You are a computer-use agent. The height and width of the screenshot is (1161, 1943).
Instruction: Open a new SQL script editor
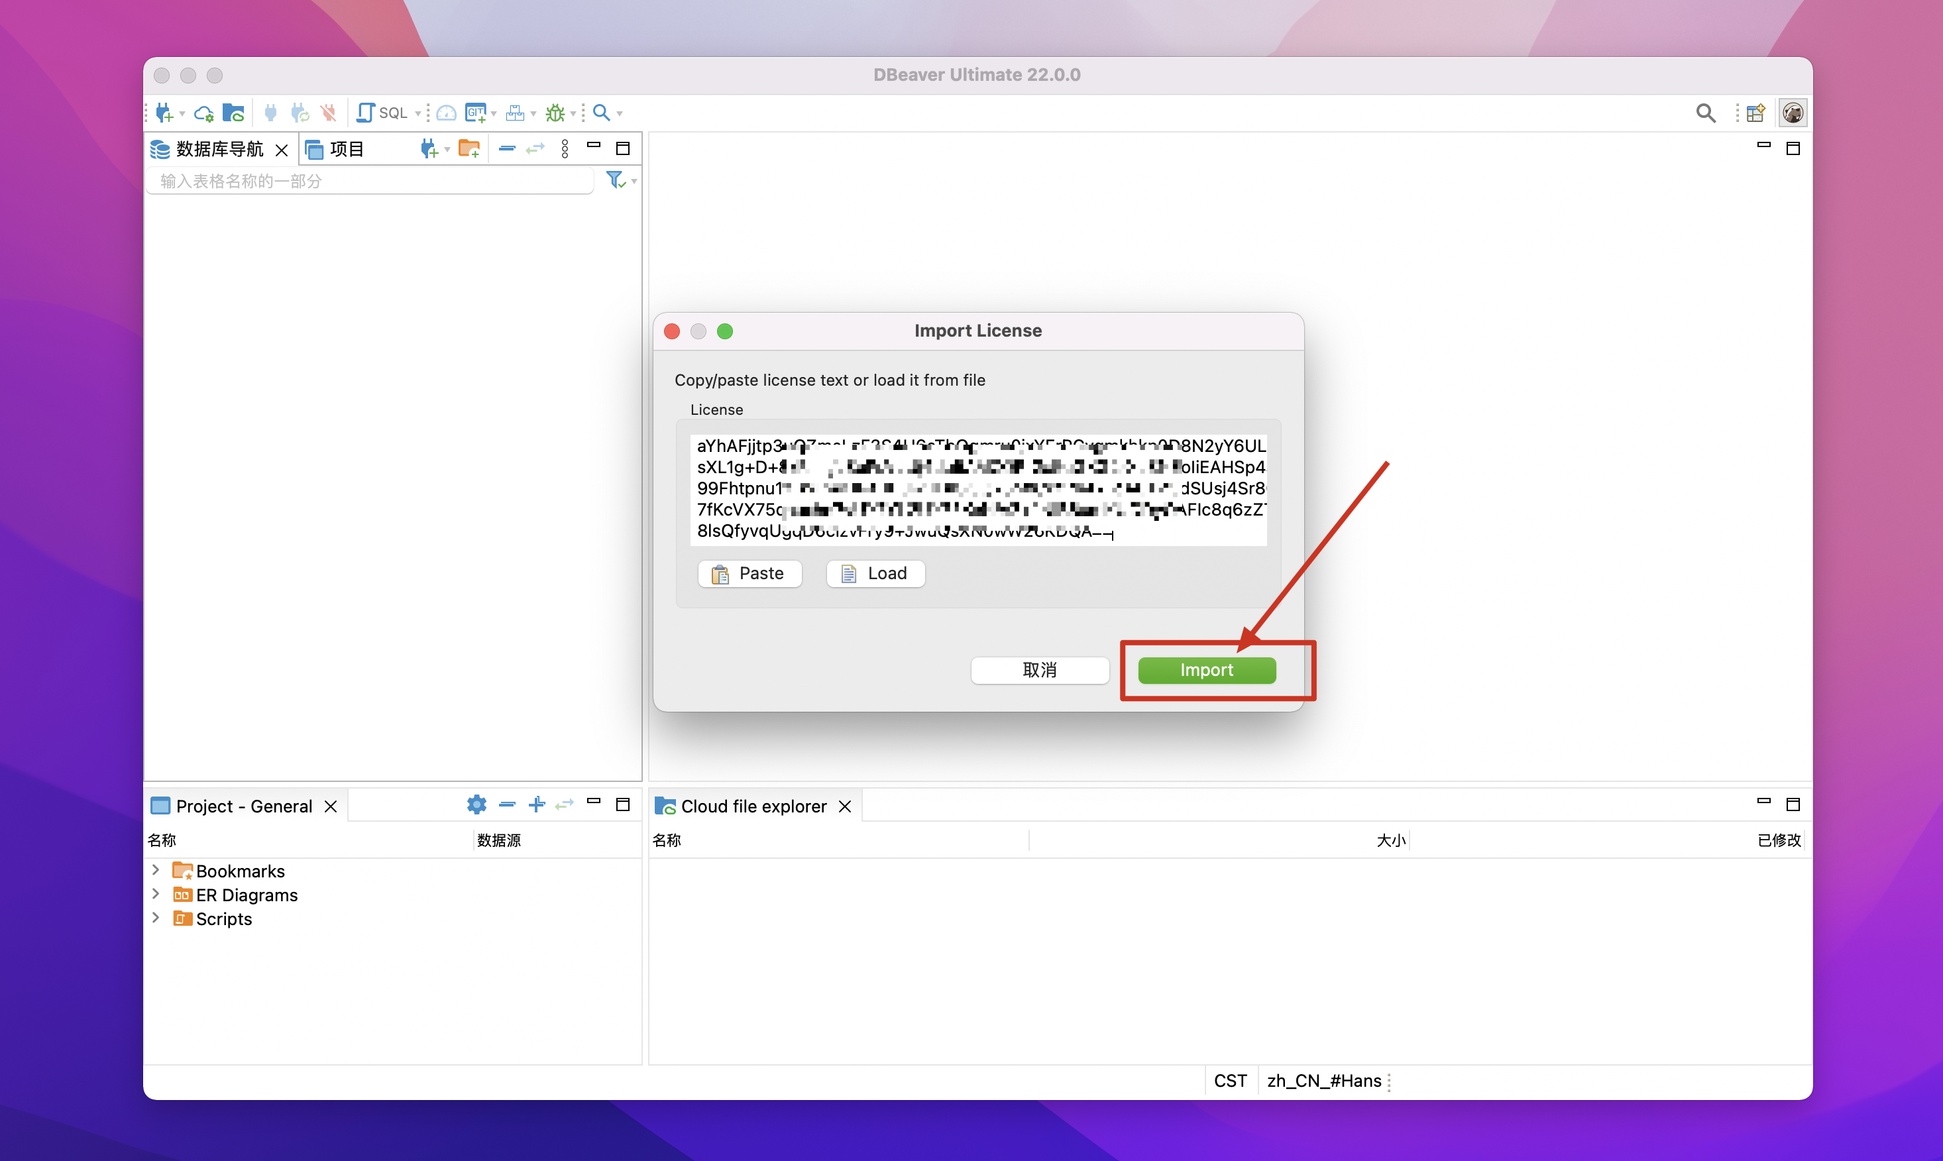click(382, 113)
